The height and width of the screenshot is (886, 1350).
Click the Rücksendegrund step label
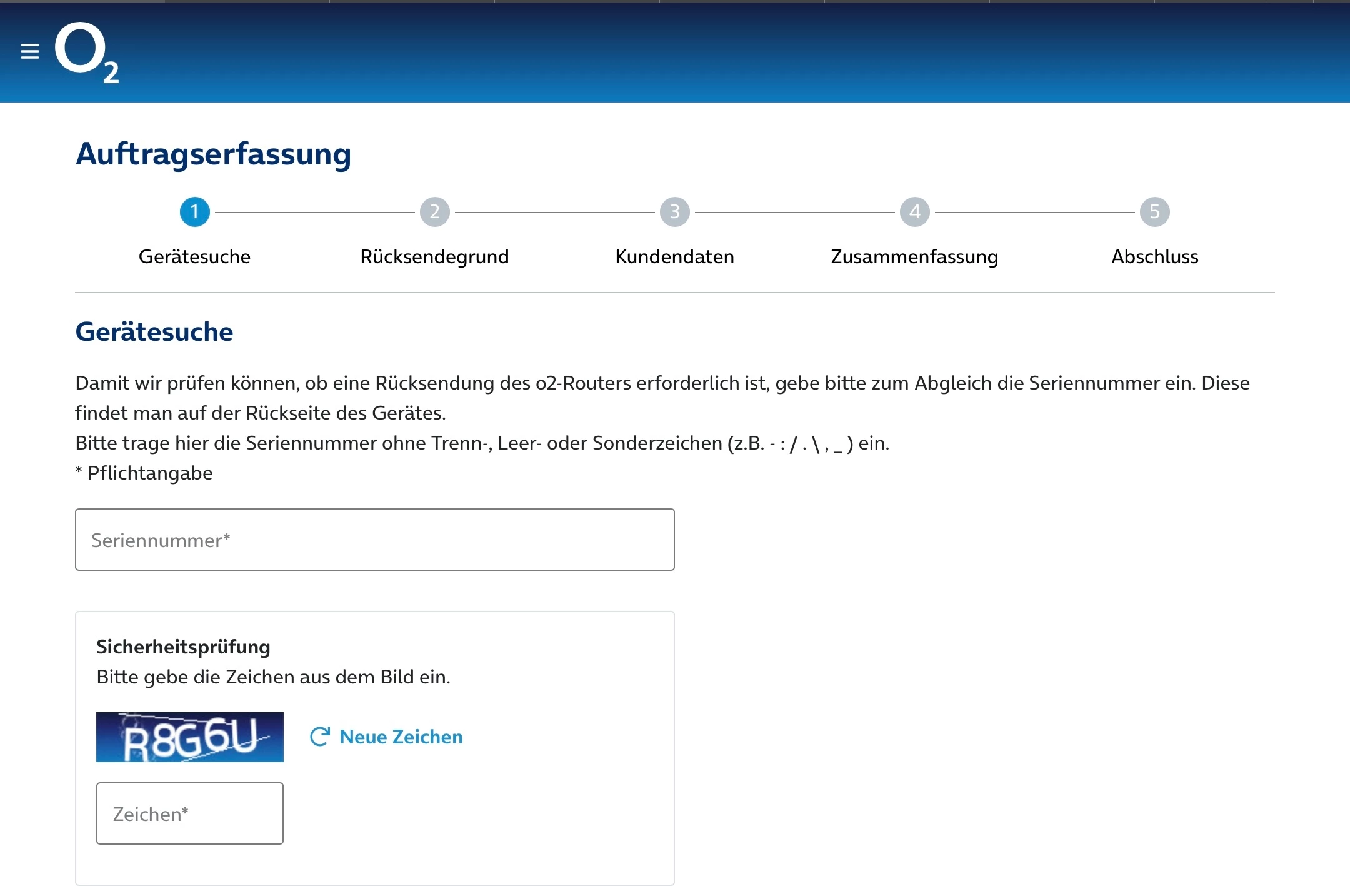click(x=434, y=256)
